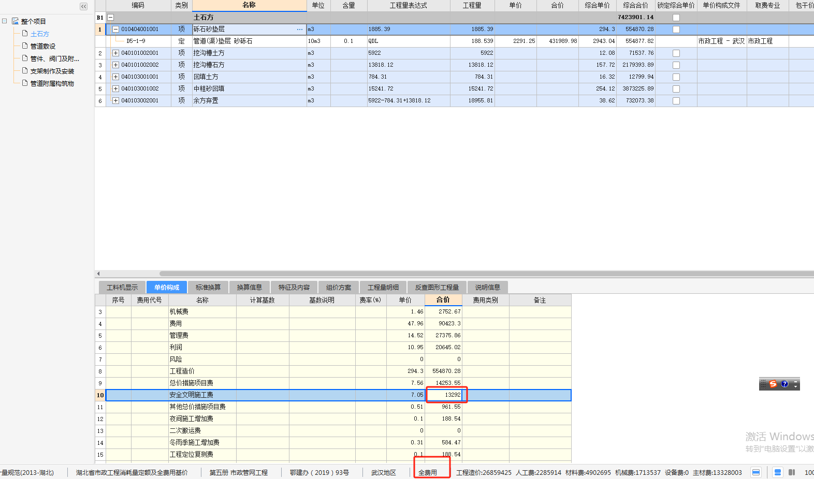Switch to the 标准换算 tab
This screenshot has height=479, width=814.
click(208, 287)
